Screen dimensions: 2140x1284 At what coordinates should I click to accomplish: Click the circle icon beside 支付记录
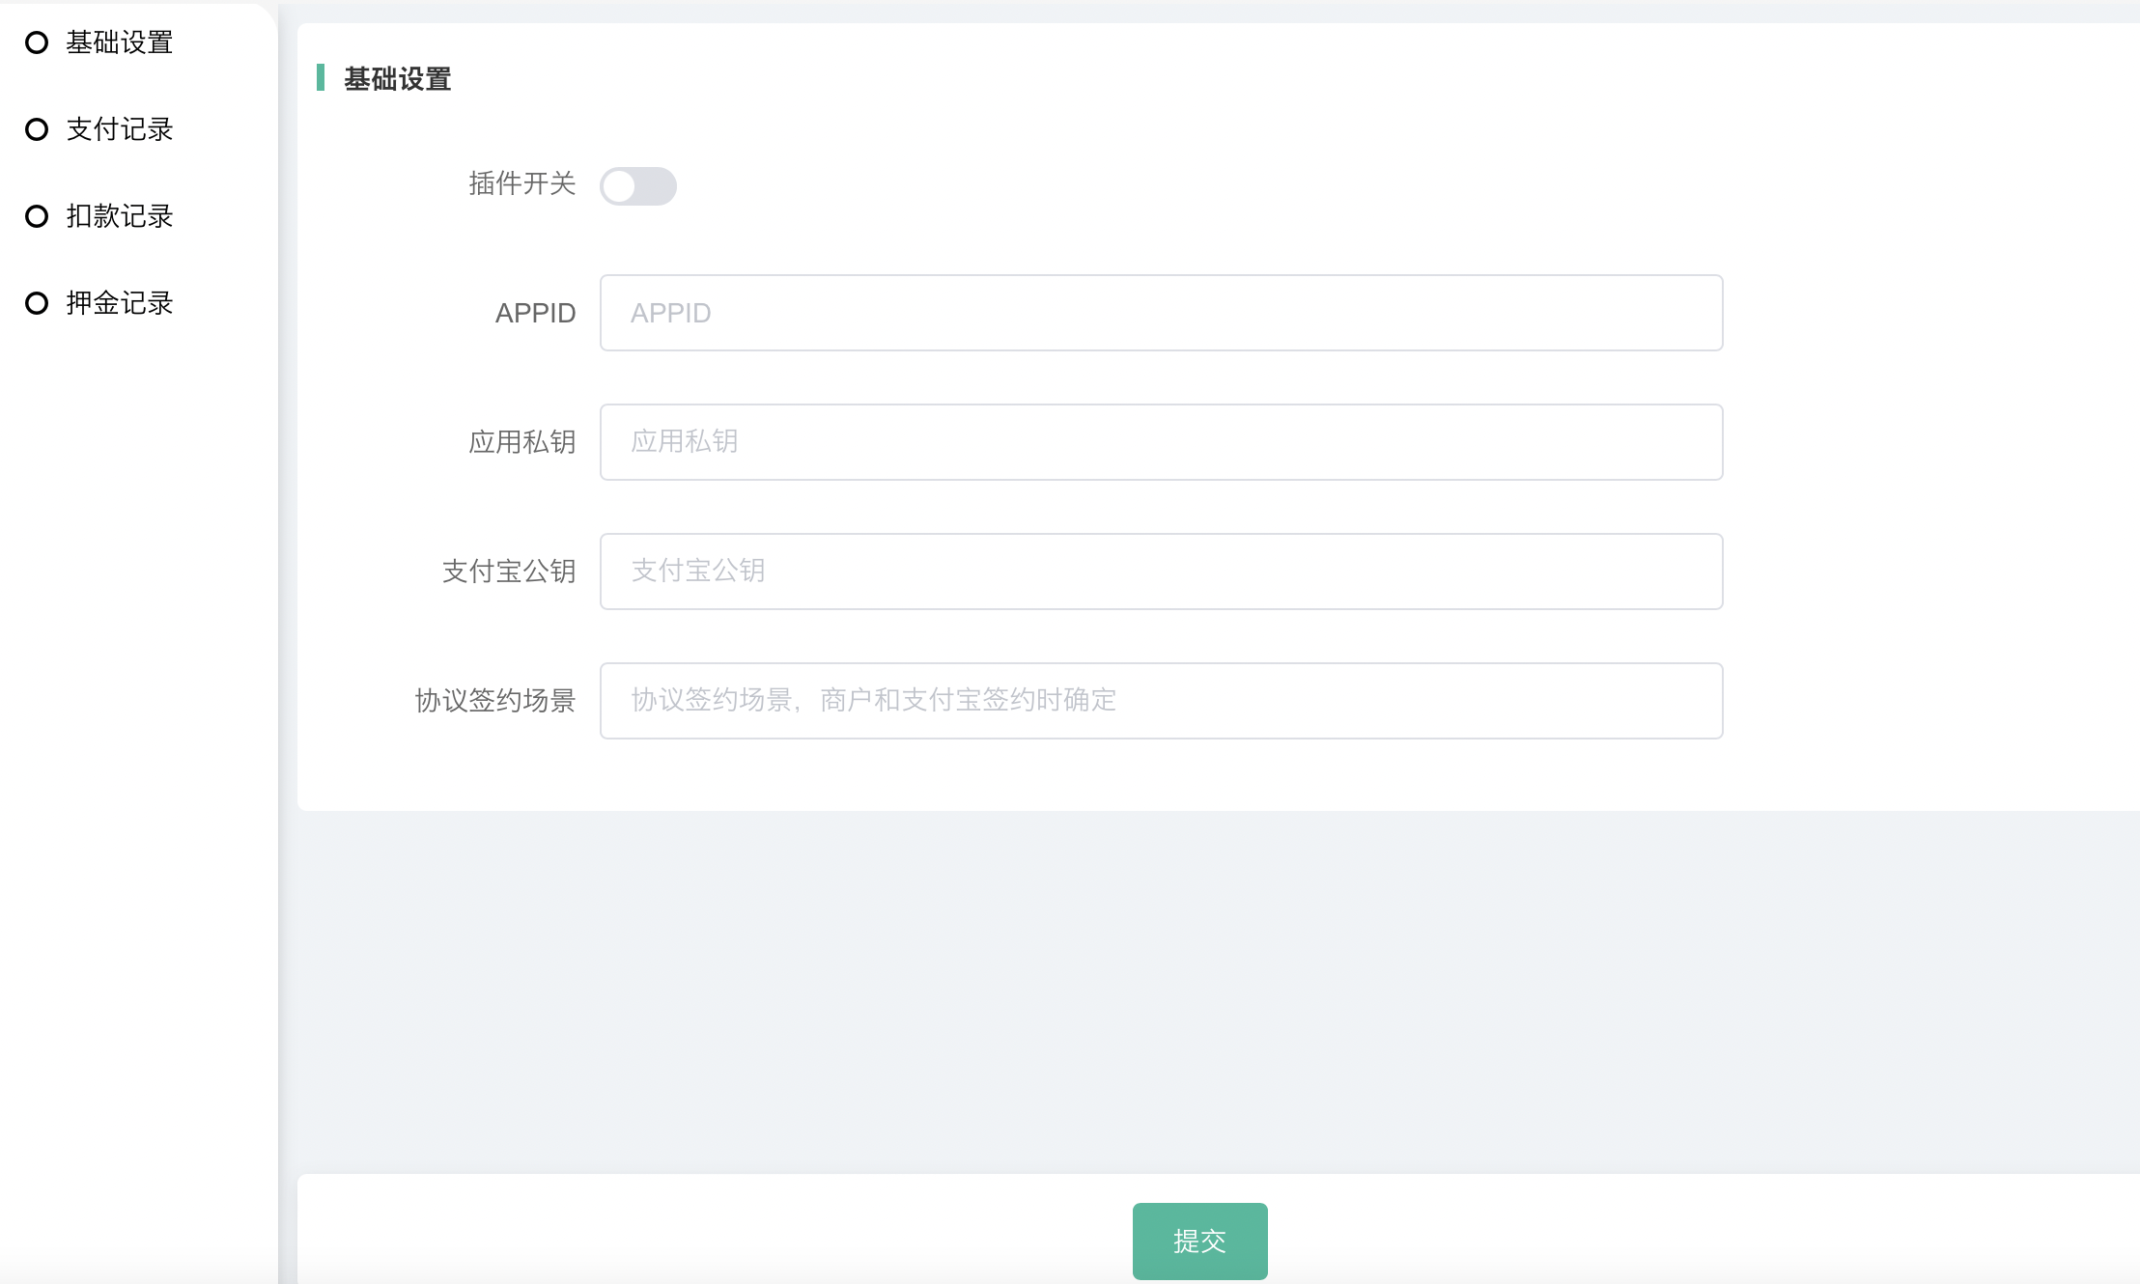pyautogui.click(x=37, y=129)
